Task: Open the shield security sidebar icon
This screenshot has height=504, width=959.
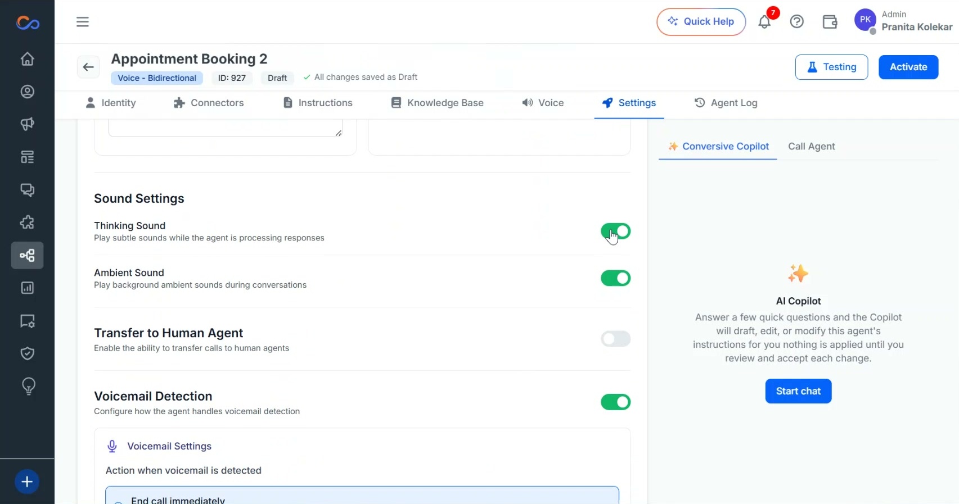Action: pyautogui.click(x=27, y=353)
